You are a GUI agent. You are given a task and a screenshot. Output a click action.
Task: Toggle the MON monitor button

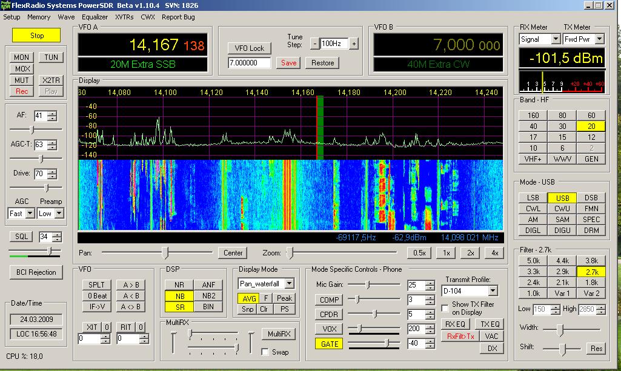tap(22, 57)
